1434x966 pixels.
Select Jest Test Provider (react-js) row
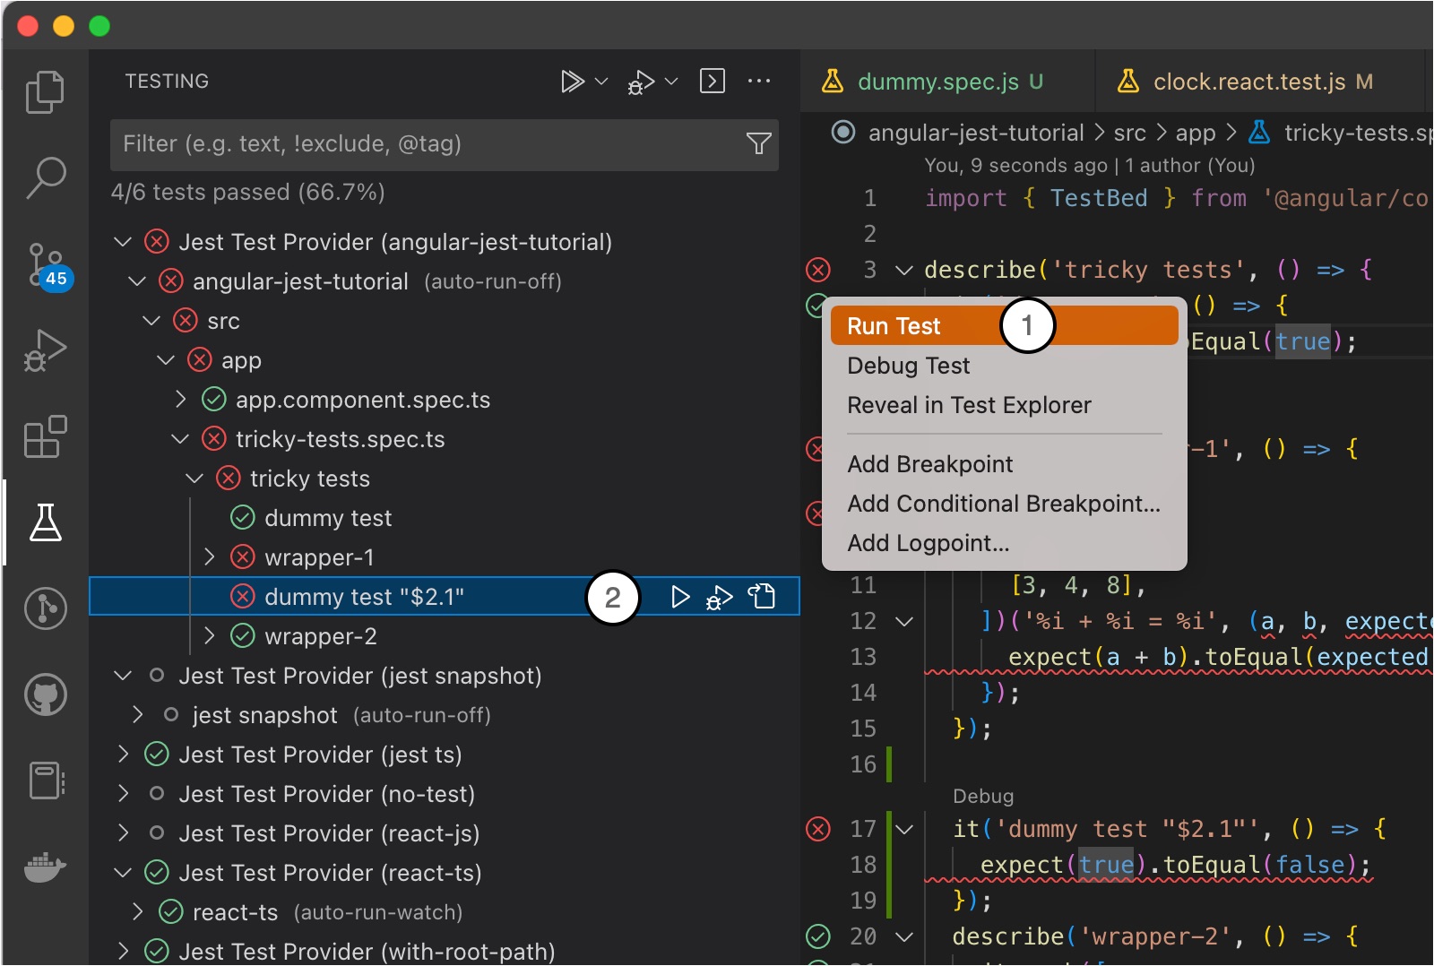(445, 833)
